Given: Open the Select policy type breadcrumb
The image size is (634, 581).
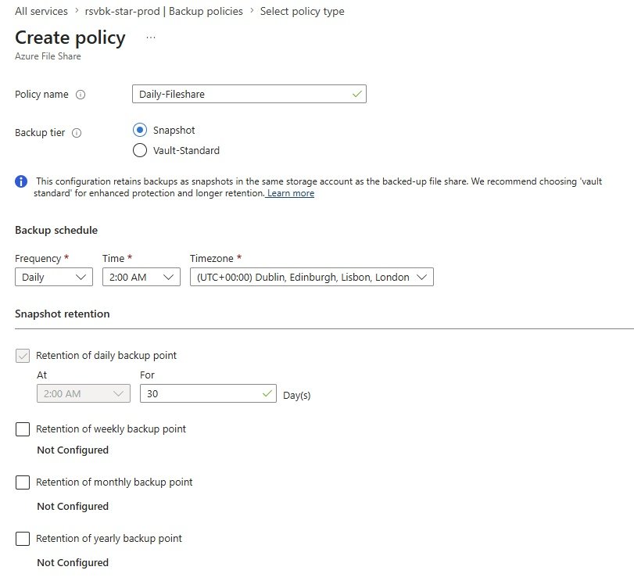Looking at the screenshot, I should point(302,11).
